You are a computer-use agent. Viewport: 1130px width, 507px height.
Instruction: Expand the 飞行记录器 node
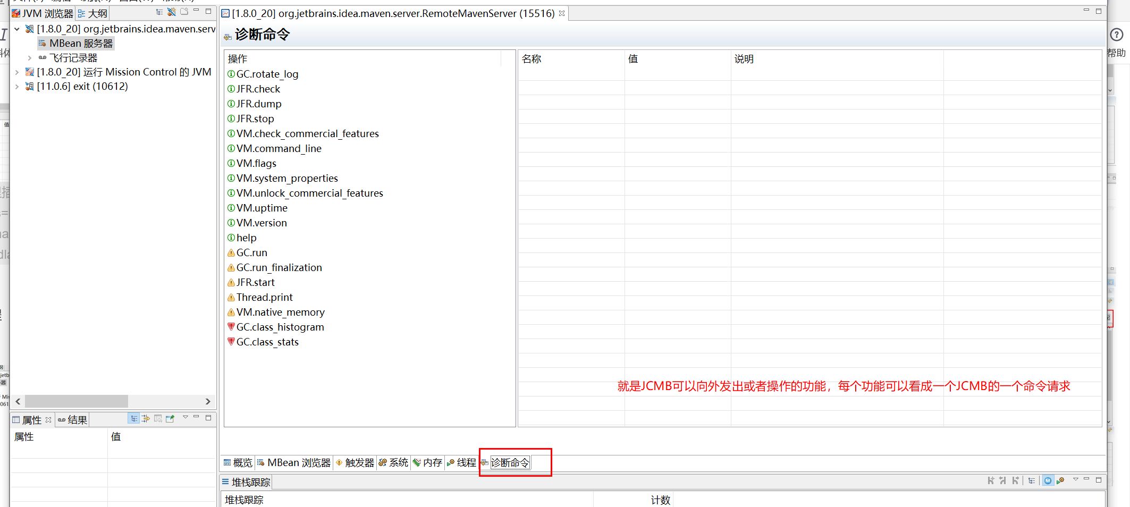30,58
